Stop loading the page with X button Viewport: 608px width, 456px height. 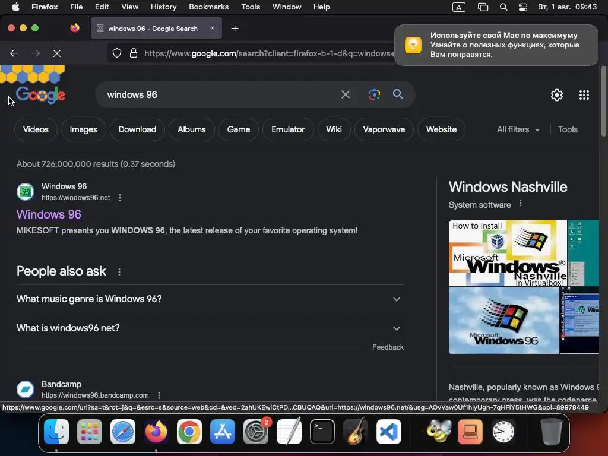pos(57,53)
